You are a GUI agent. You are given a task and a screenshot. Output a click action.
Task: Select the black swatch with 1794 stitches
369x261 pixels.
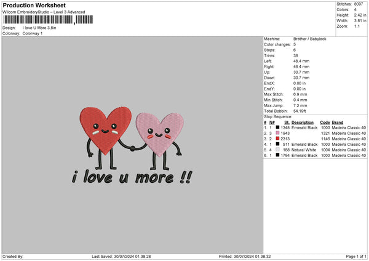click(278, 156)
